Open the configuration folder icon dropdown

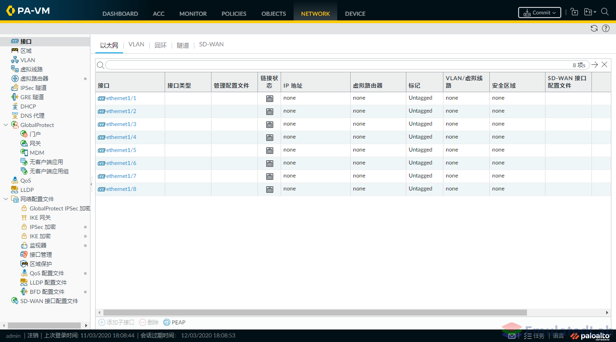pos(590,12)
